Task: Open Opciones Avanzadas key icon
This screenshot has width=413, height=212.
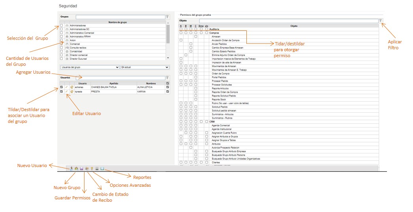Action: pos(92,169)
